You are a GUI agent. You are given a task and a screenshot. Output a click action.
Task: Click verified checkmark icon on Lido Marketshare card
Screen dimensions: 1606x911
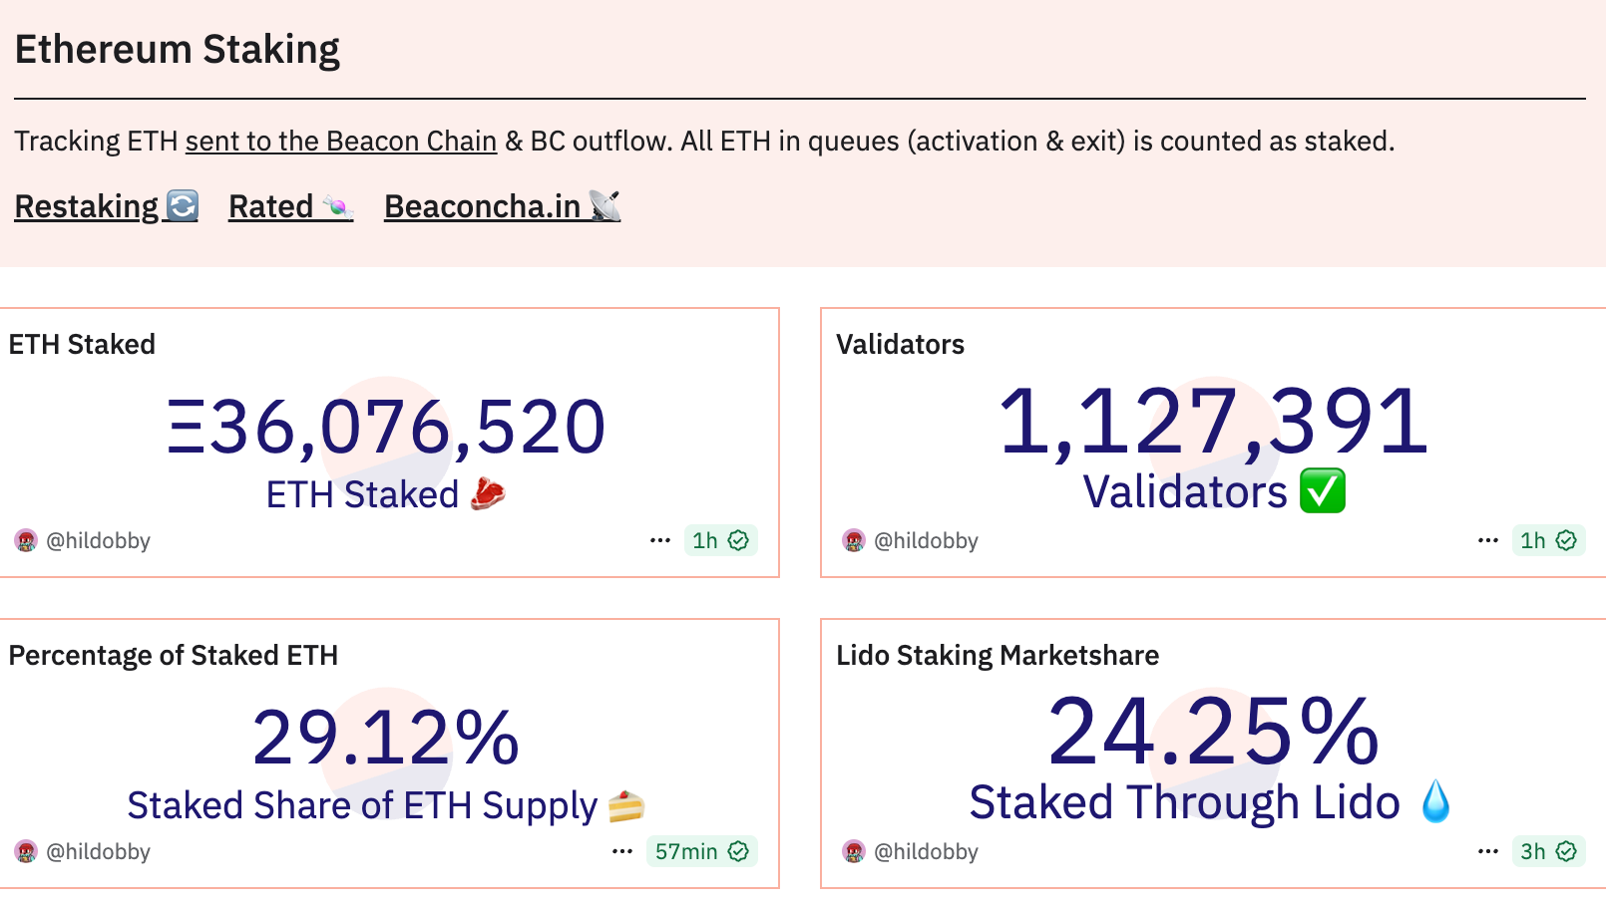1566,851
